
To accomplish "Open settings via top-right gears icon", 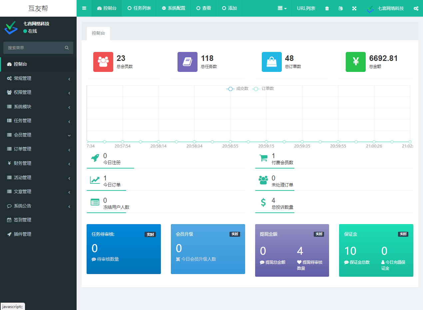I will click(x=416, y=8).
